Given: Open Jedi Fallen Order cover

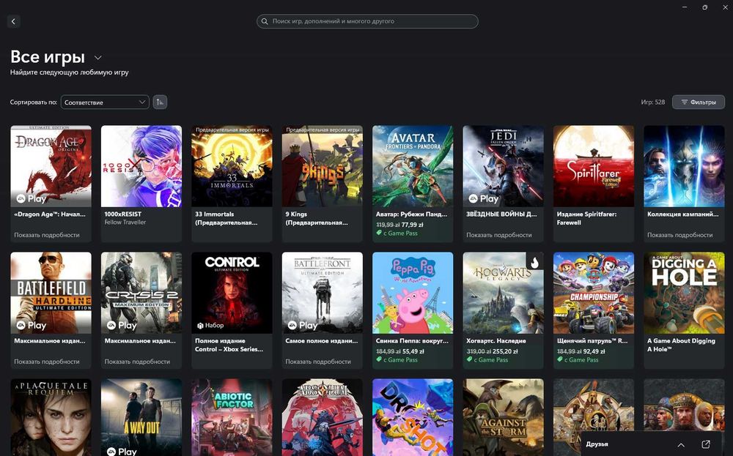Looking at the screenshot, I should pos(503,166).
